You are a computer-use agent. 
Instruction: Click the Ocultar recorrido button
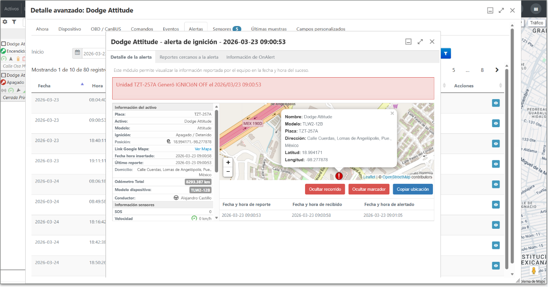pyautogui.click(x=325, y=189)
